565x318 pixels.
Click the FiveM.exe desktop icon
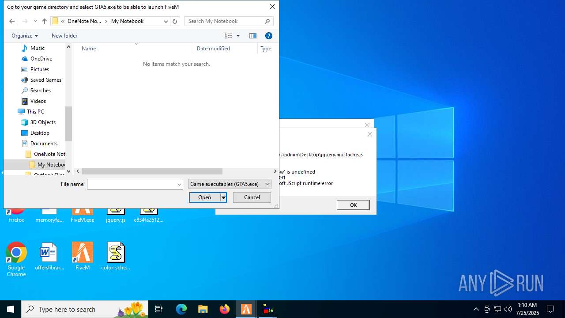83,216
